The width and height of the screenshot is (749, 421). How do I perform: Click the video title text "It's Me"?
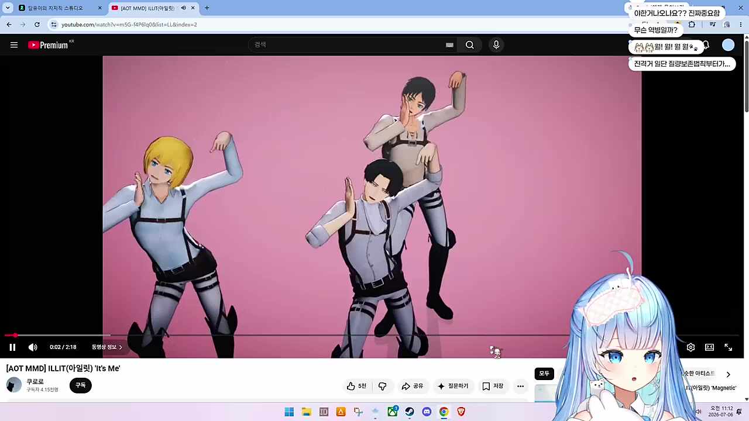pos(106,368)
